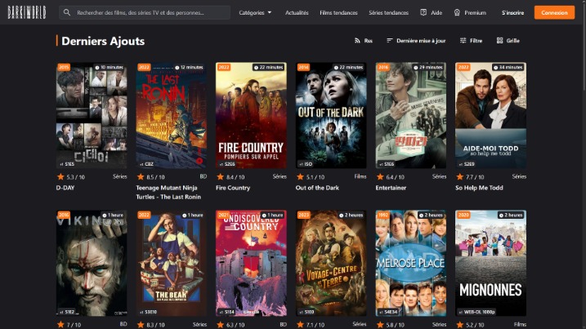Open Voyage au Centre de la Terre poster
This screenshot has width=586, height=329.
[331, 263]
